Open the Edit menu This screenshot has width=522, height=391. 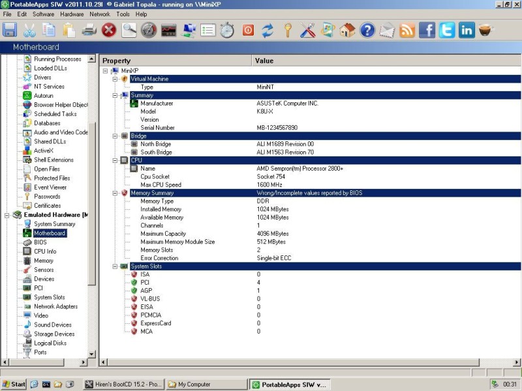tap(22, 14)
